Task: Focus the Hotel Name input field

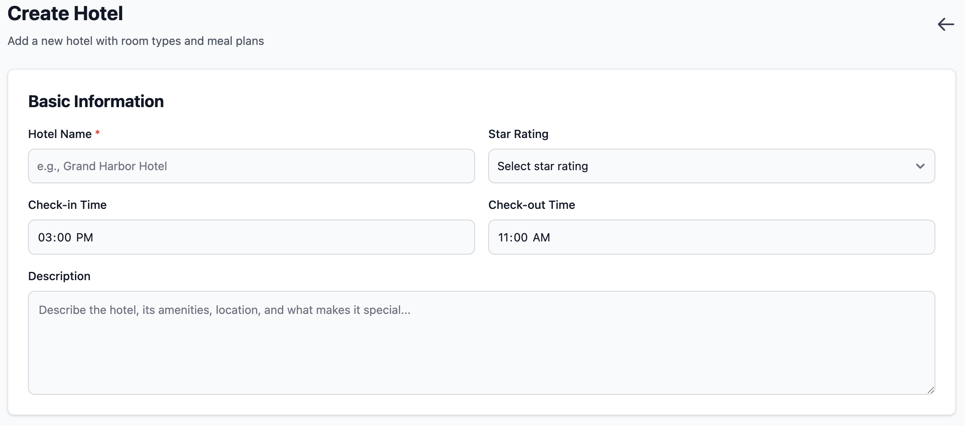Action: 251,166
